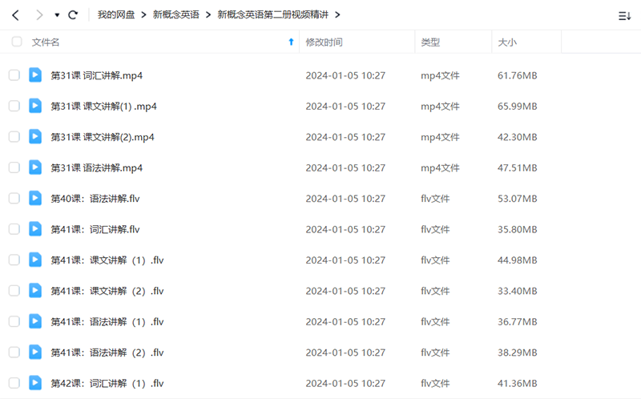Click 新概念英语第二册视频精讲 breadcrumb
The height and width of the screenshot is (399, 641).
coord(272,14)
